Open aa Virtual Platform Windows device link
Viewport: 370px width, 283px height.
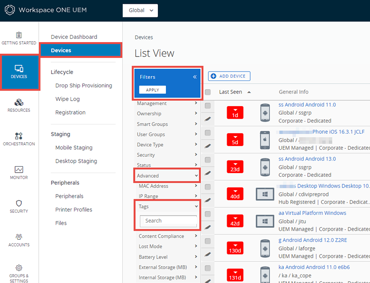[x=312, y=213]
